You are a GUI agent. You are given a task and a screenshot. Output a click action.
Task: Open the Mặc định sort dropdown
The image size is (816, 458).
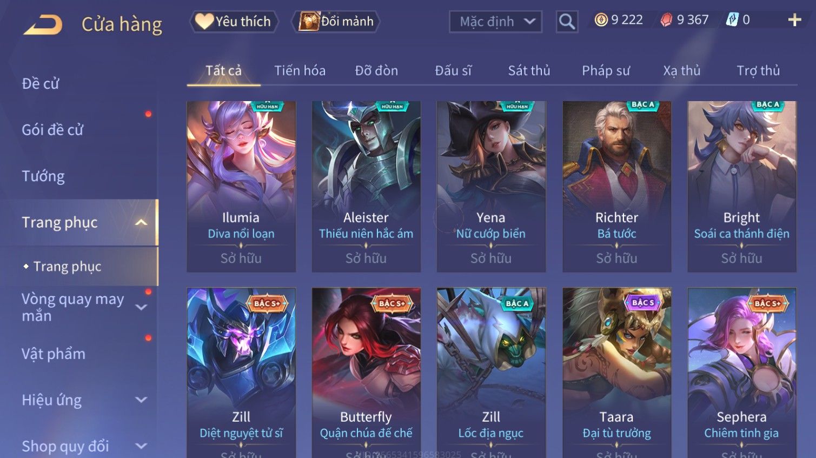(x=495, y=22)
